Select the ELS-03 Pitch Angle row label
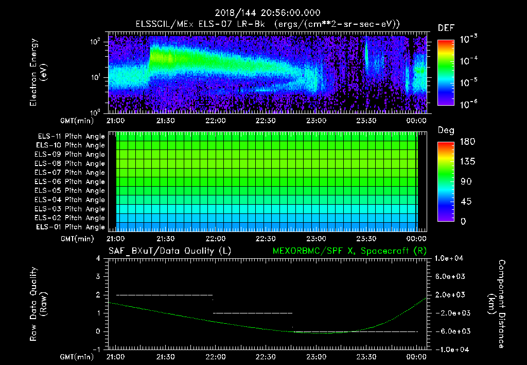Image resolution: width=527 pixels, height=365 pixels. pos(70,209)
